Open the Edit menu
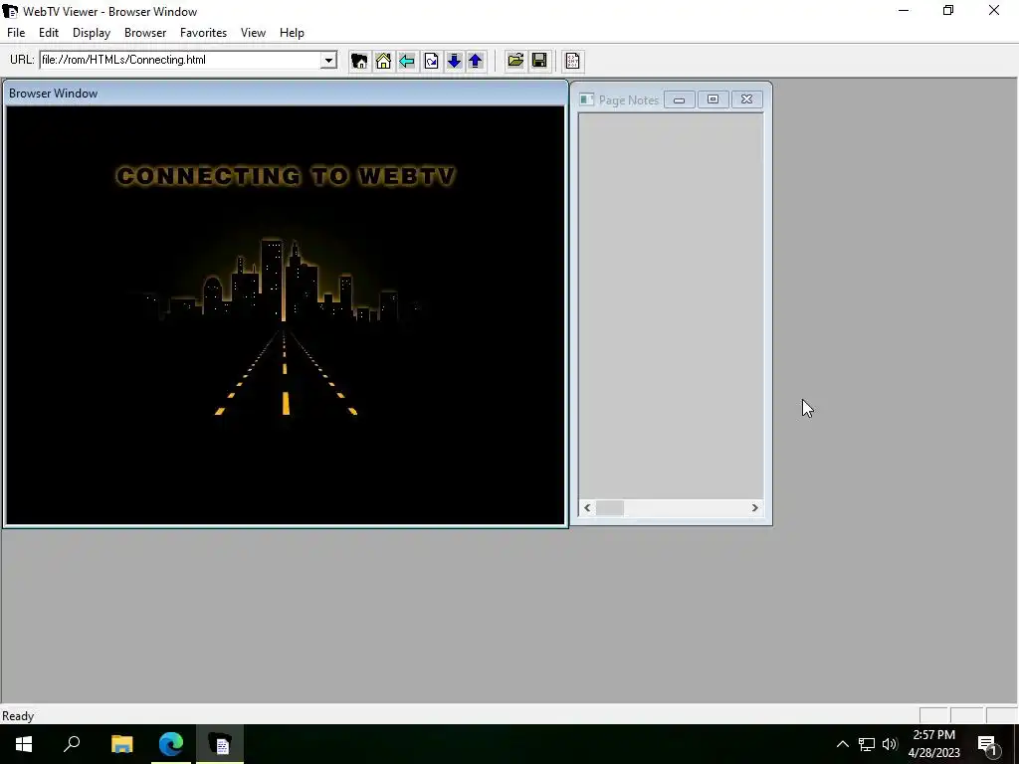 (x=49, y=33)
